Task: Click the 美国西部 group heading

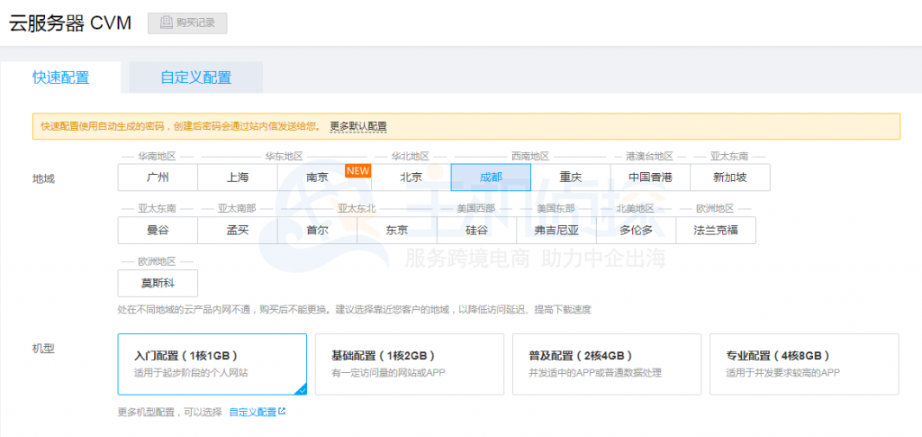Action: [x=476, y=208]
